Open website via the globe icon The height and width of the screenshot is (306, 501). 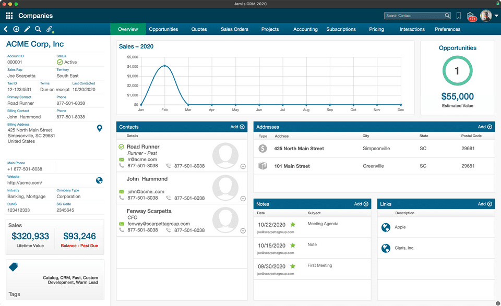pos(99,180)
